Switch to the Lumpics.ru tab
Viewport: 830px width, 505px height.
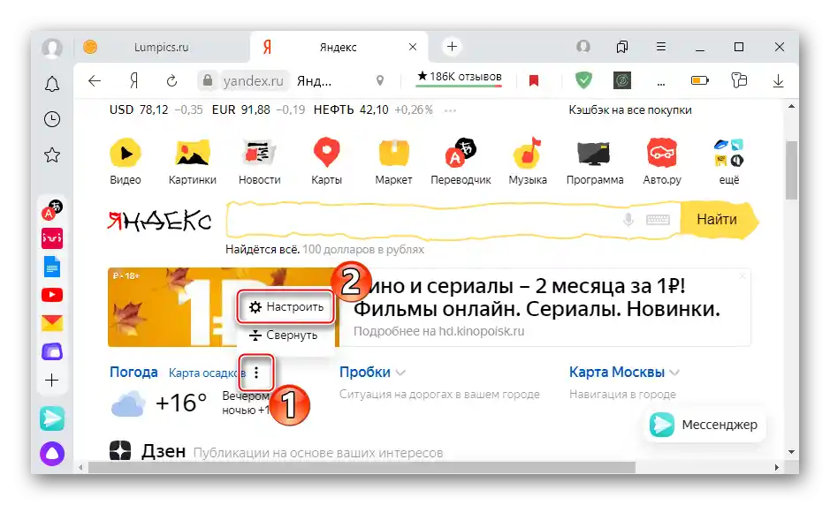[x=162, y=47]
